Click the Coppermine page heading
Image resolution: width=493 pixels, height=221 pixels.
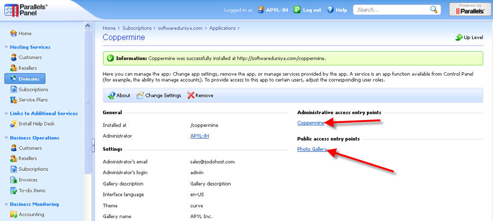(x=124, y=38)
